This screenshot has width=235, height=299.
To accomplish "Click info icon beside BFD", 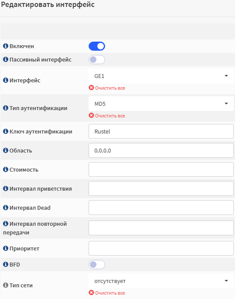I will [x=6, y=264].
